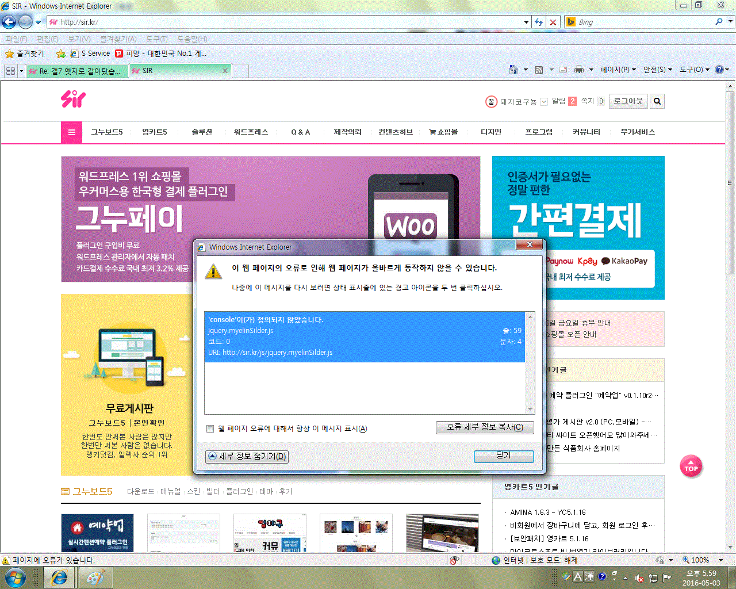Open the 커뮤니티 navigation link
The image size is (736, 589).
[x=586, y=132]
